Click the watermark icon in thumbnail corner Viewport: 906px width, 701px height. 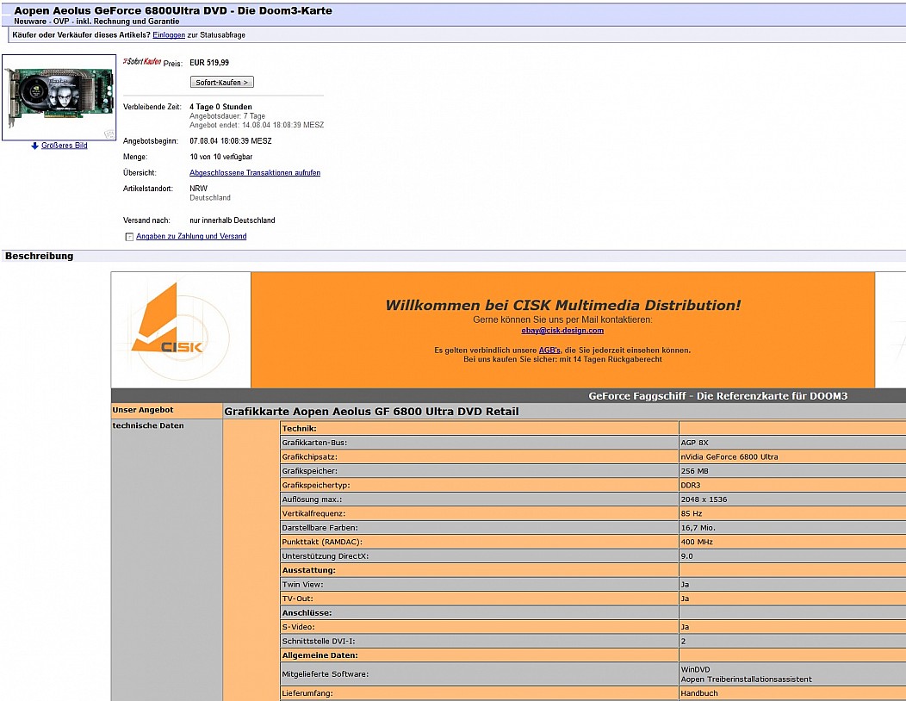[x=109, y=133]
